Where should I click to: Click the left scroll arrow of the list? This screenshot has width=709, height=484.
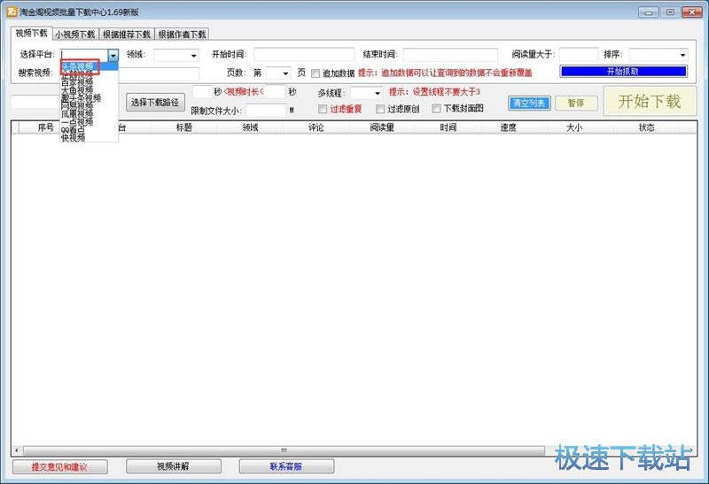click(17, 450)
